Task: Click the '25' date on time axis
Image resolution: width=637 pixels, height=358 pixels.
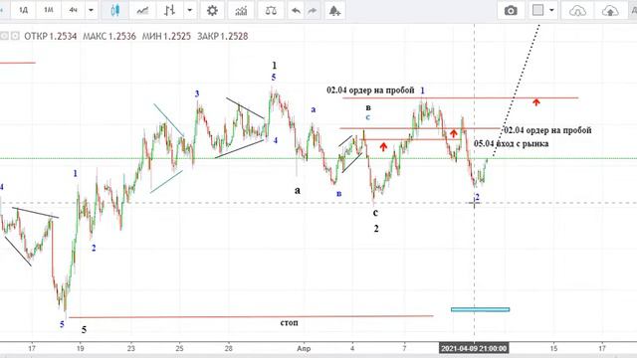Action: coord(180,348)
